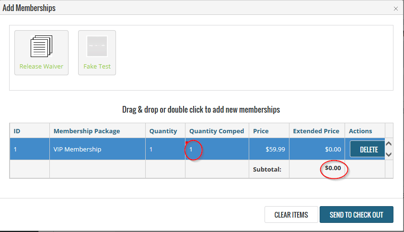Click the Fake Test label text
The image size is (404, 232).
pos(97,66)
